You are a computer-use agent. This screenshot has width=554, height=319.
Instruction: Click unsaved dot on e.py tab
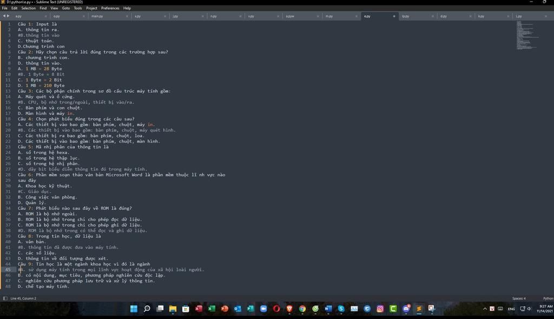pyautogui.click(x=394, y=16)
